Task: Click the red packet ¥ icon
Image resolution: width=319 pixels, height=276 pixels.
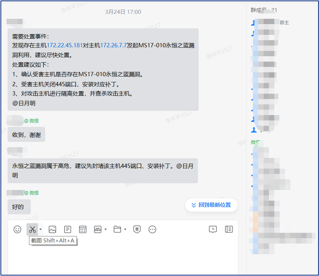Action: 137,229
